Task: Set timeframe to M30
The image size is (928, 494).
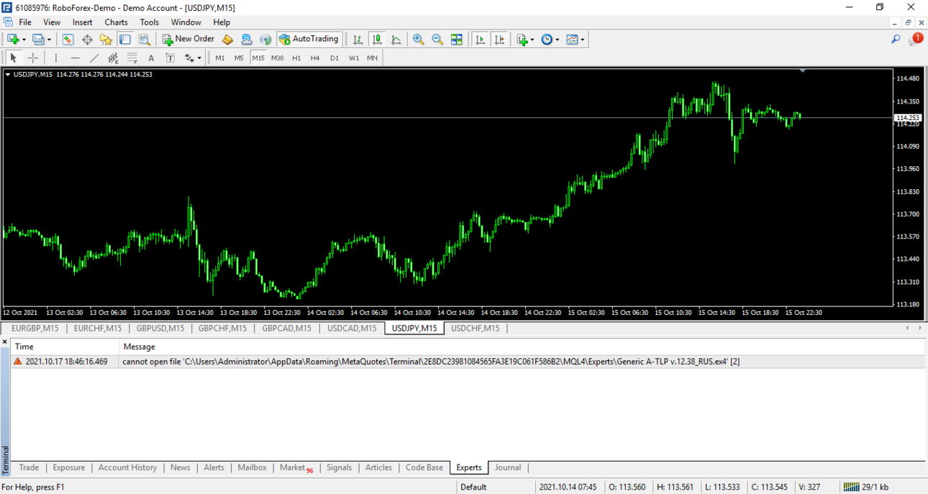Action: pos(277,58)
